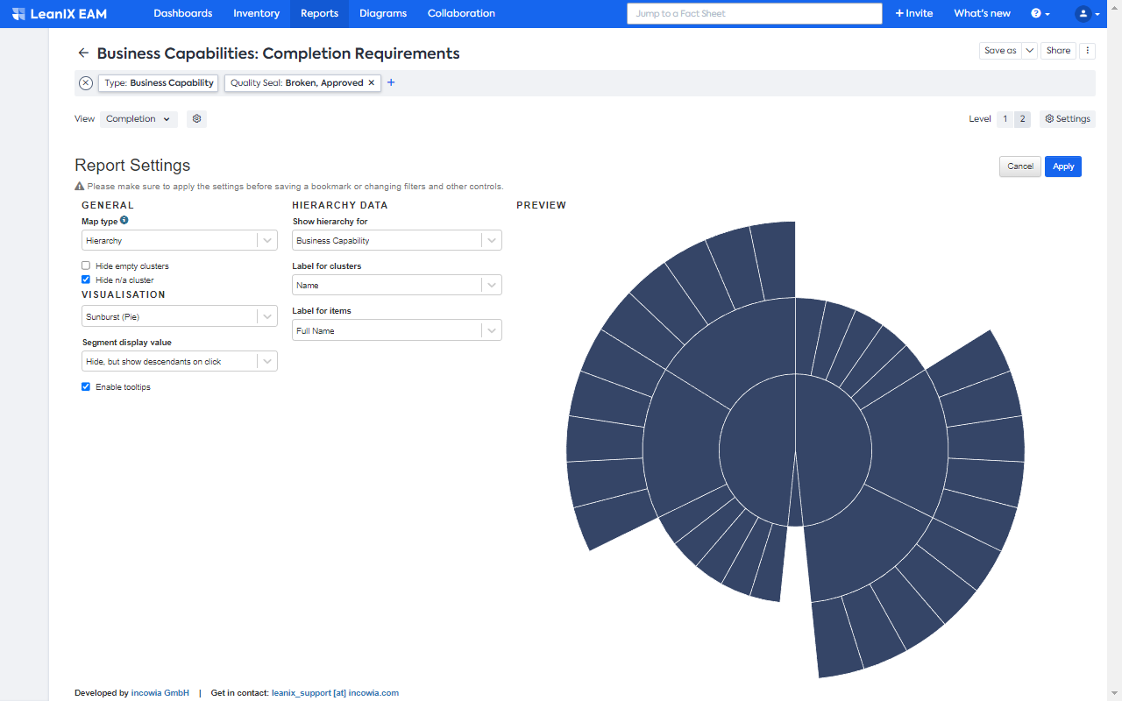
Task: Open the Collaboration tab
Action: pyautogui.click(x=461, y=14)
